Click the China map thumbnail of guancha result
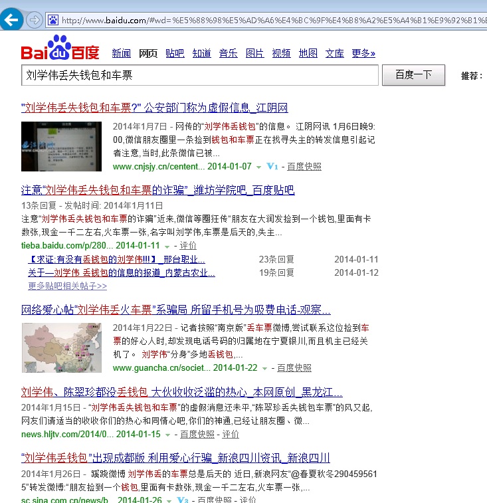The height and width of the screenshot is (503, 487). (x=62, y=348)
